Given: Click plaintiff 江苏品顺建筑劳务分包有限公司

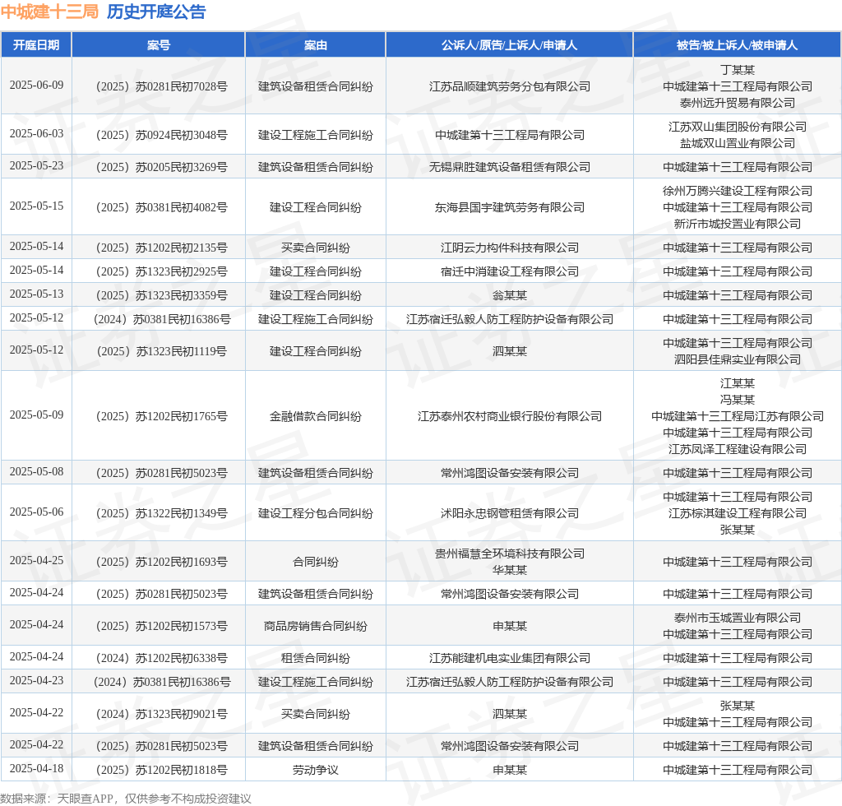Looking at the screenshot, I should point(509,86).
